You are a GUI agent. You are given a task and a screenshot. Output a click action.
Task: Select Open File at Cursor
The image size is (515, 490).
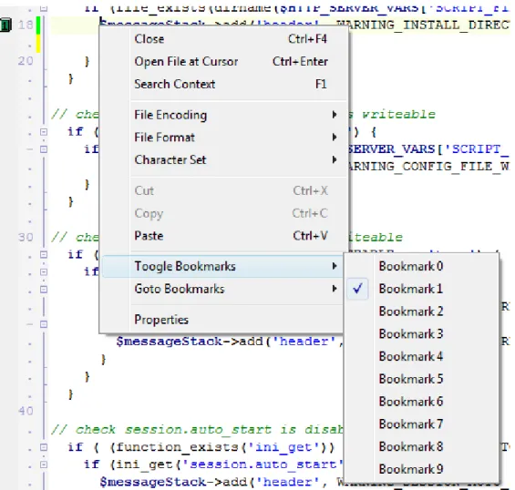223,61
